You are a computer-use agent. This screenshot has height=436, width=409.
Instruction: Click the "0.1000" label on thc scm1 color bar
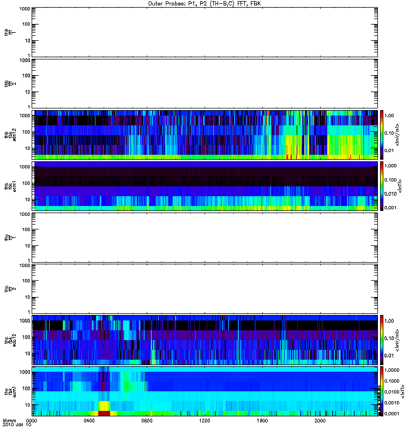(392, 381)
